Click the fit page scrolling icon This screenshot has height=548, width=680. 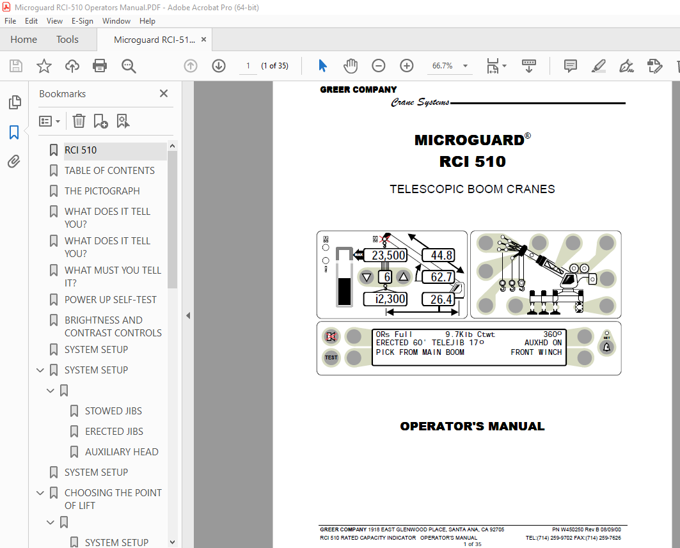click(x=493, y=66)
